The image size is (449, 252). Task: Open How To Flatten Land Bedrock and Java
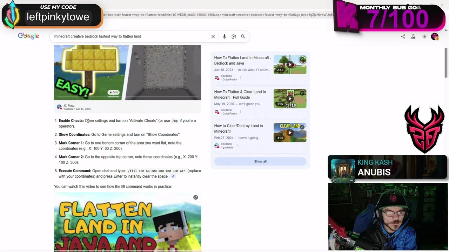242,61
